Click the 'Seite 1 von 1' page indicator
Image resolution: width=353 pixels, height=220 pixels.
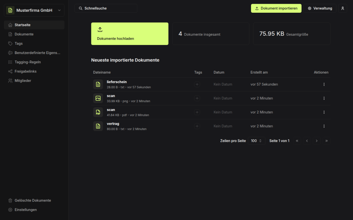click(279, 141)
